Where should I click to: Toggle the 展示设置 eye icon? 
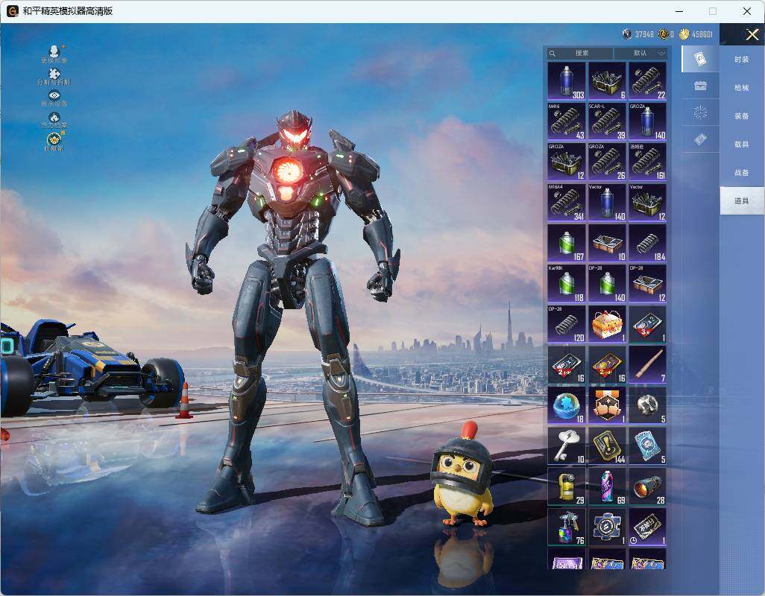coord(54,95)
